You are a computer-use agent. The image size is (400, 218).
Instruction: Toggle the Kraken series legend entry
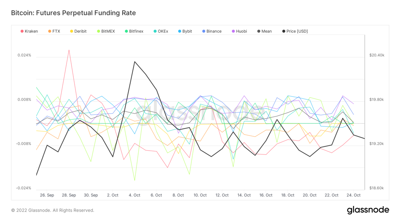pyautogui.click(x=29, y=31)
